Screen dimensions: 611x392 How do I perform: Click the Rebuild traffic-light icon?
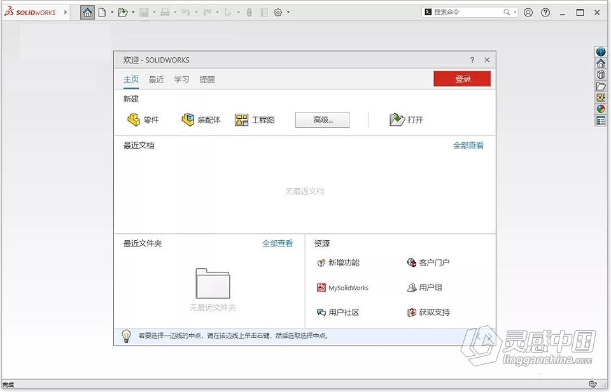tap(249, 13)
